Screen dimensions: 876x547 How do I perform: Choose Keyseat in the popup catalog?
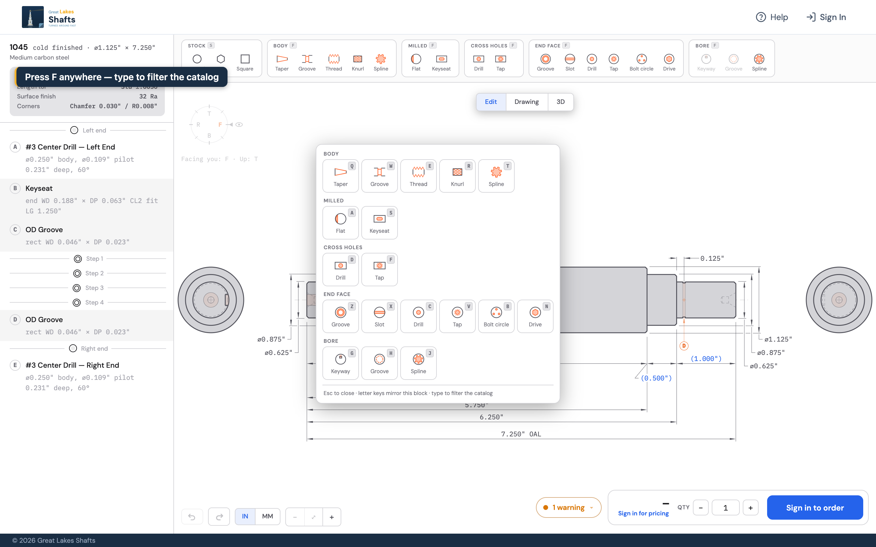[x=379, y=223]
